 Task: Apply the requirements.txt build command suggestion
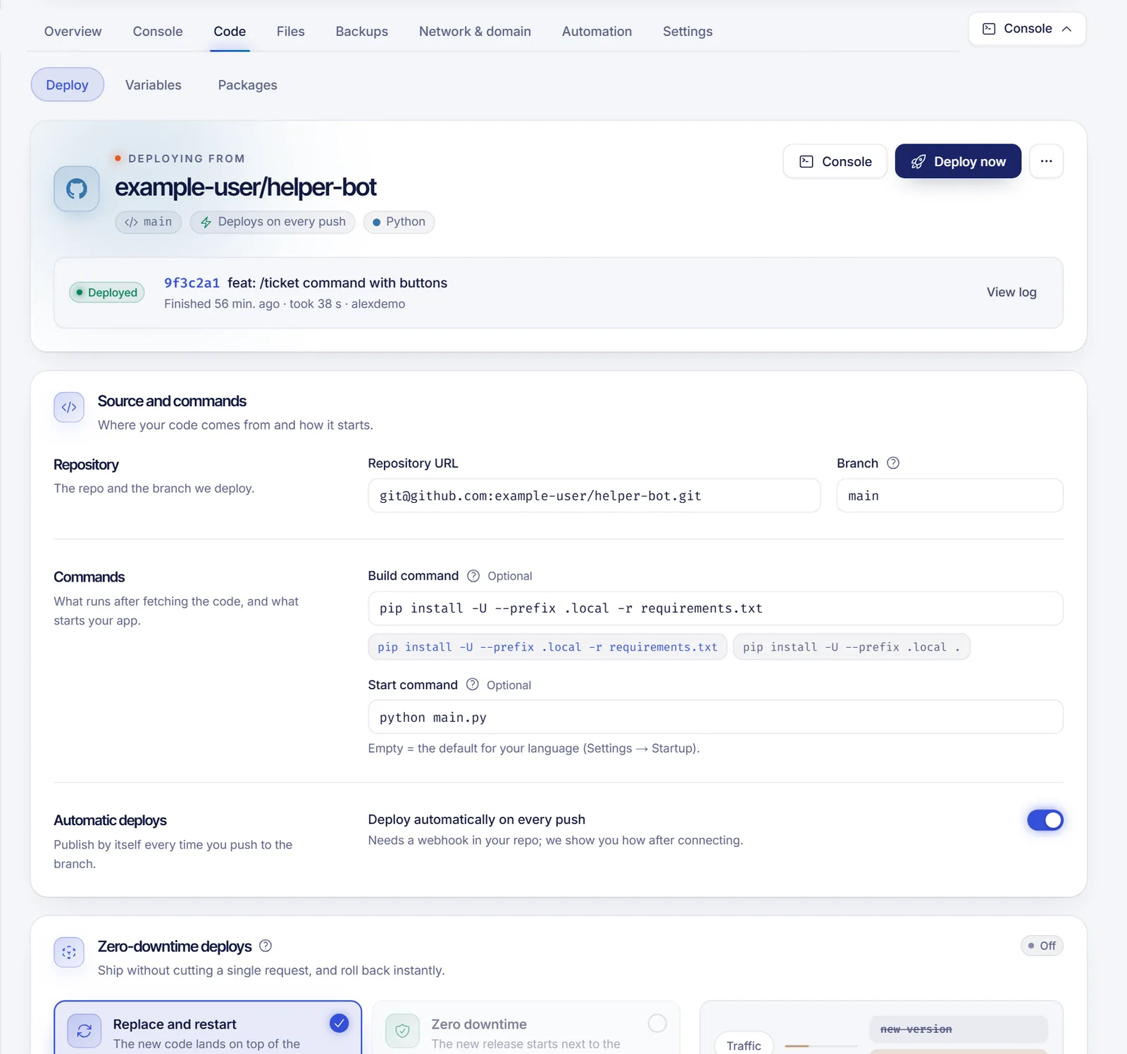[x=547, y=647]
